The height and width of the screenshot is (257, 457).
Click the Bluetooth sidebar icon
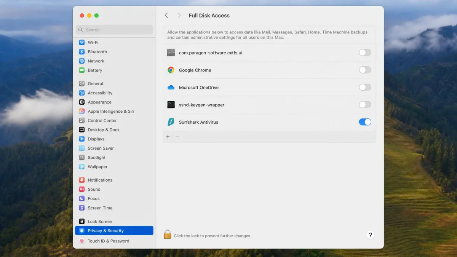[81, 52]
